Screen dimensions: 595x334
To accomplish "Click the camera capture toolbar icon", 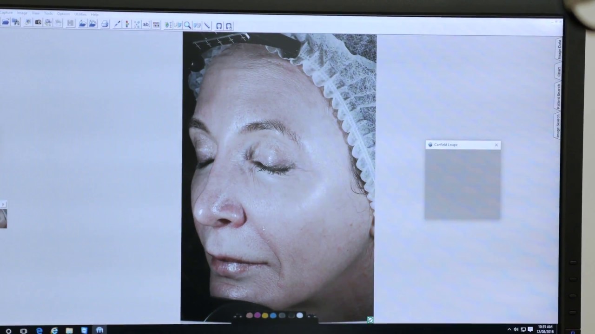I will 38,22.
